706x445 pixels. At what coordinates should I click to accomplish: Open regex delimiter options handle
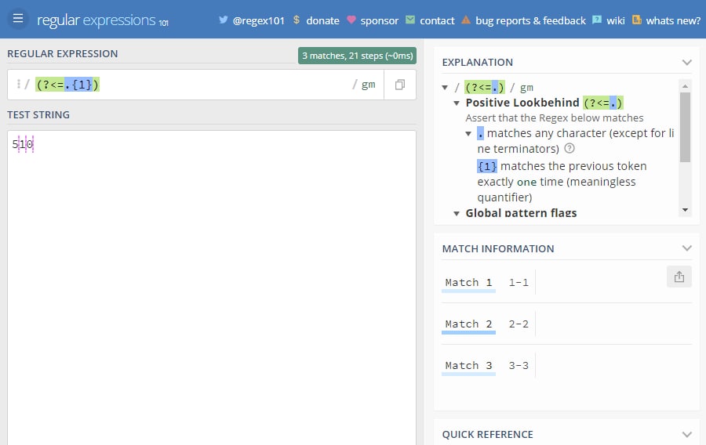coord(19,84)
